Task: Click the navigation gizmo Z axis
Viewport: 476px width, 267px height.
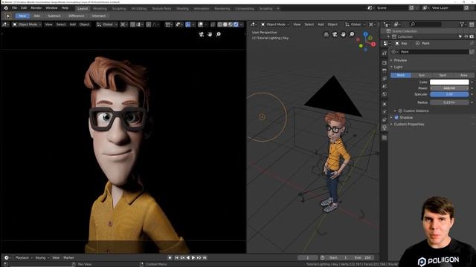Action: 365,34
